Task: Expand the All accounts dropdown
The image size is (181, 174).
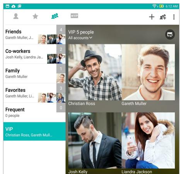Action: pyautogui.click(x=80, y=38)
